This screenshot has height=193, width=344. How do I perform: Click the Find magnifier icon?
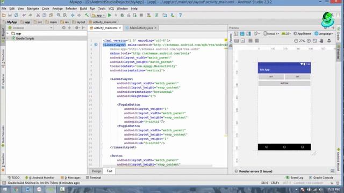59,16
